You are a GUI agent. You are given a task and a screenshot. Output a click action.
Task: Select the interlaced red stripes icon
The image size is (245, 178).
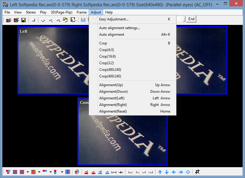[x=15, y=172]
